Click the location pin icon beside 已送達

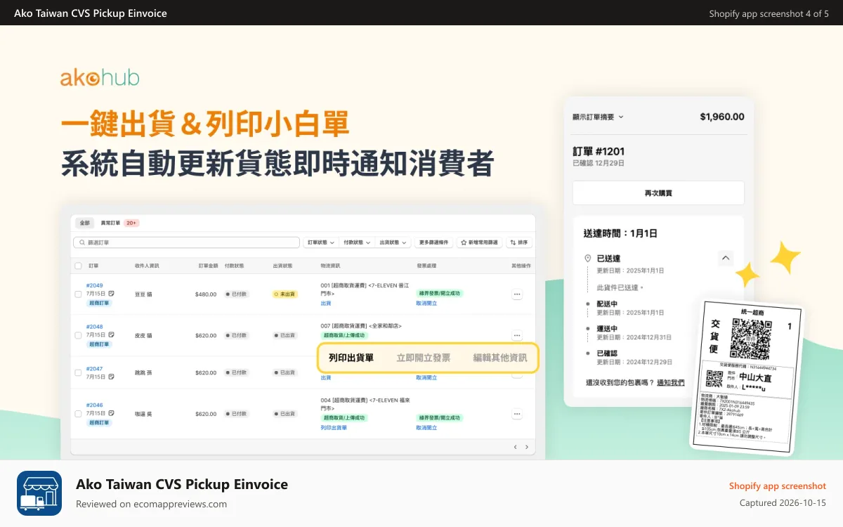587,259
